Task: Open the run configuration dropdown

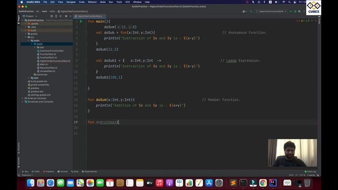Action: click(271, 11)
